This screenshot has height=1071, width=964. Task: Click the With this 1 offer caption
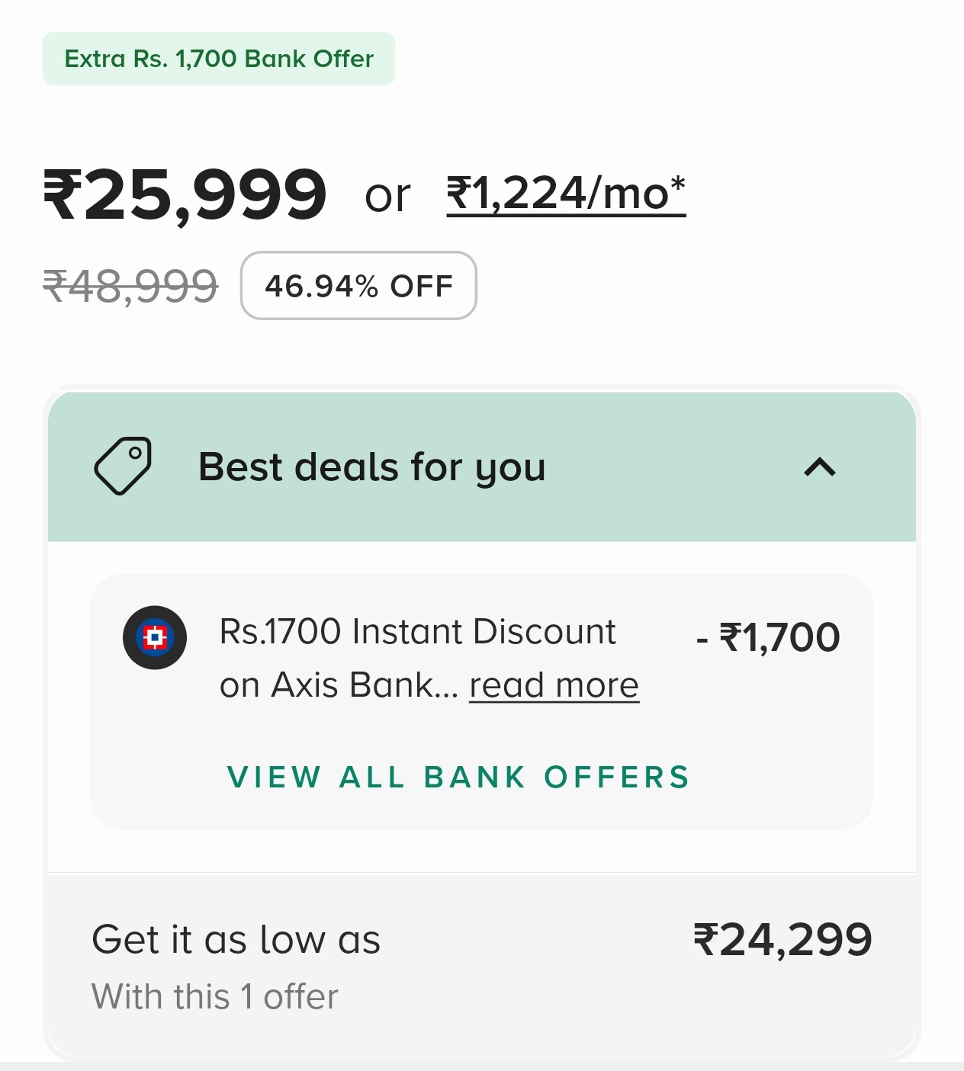click(x=214, y=996)
